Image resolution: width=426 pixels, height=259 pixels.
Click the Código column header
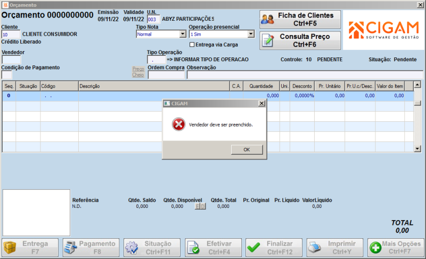click(59, 86)
